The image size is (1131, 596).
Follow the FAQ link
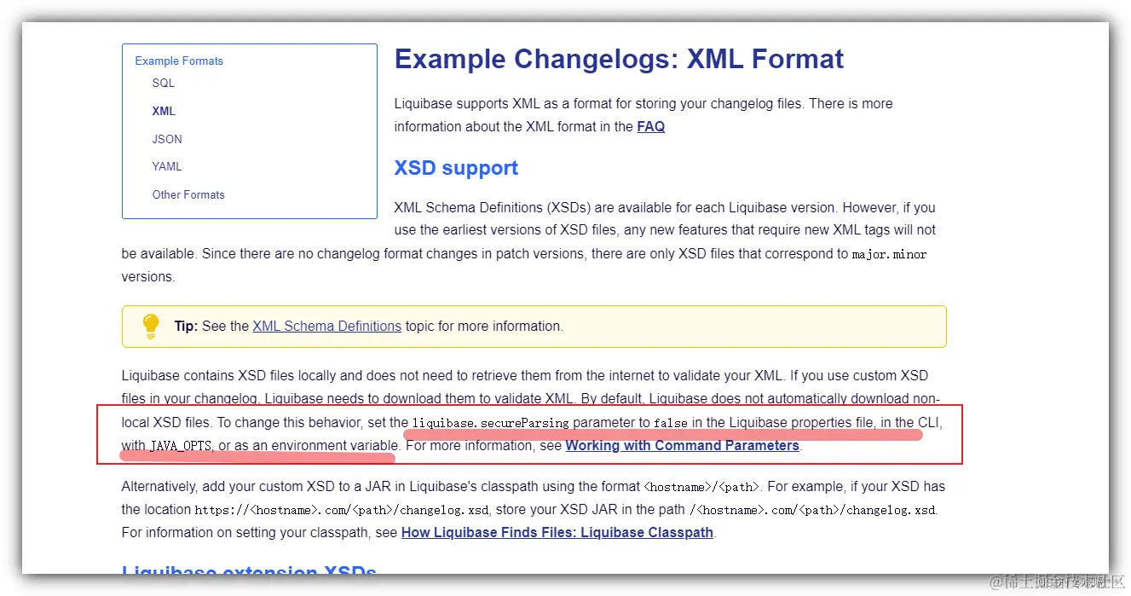pyautogui.click(x=650, y=126)
